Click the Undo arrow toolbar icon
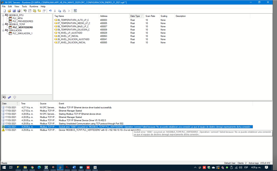Image resolution: width=277 pixels, height=171 pixels. click(x=50, y=11)
